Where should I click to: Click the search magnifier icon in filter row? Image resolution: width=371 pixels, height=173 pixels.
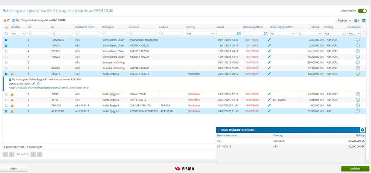click(x=6, y=33)
